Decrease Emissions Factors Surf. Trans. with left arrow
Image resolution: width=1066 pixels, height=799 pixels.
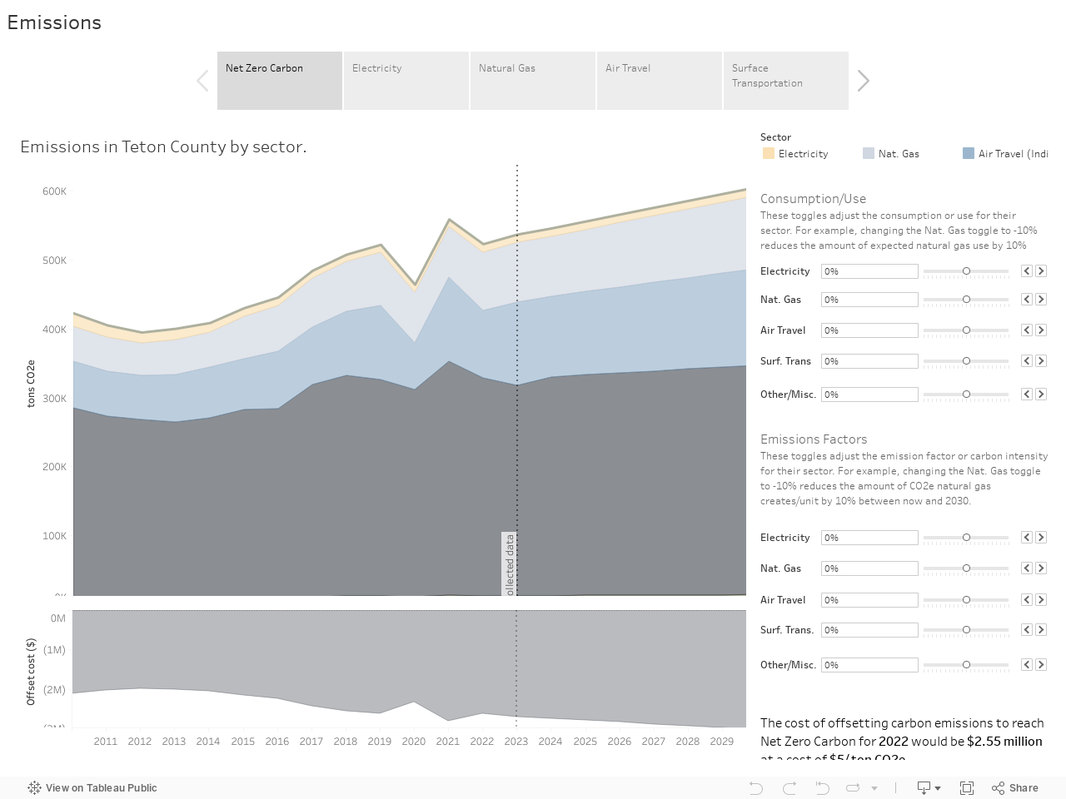tap(1027, 630)
